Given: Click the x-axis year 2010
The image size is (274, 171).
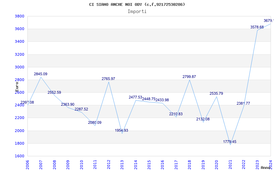Looking at the screenshot, I should (82, 165).
